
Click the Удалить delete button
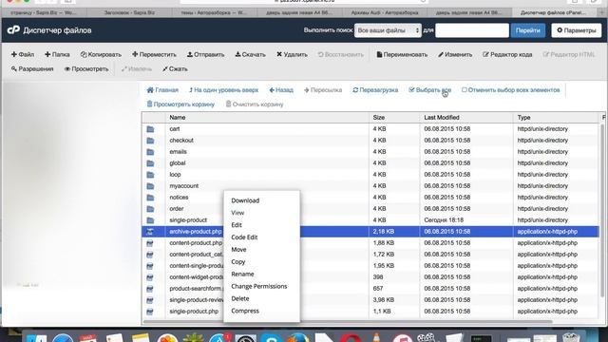[x=292, y=55]
